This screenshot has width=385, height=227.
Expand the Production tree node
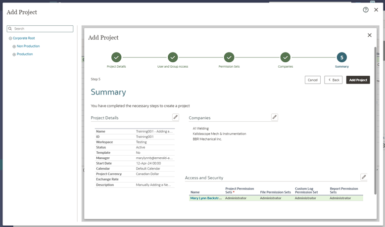point(14,54)
